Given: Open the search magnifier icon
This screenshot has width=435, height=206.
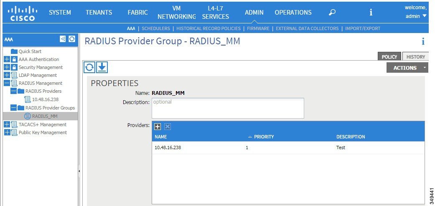Looking at the screenshot, I should pyautogui.click(x=332, y=12).
